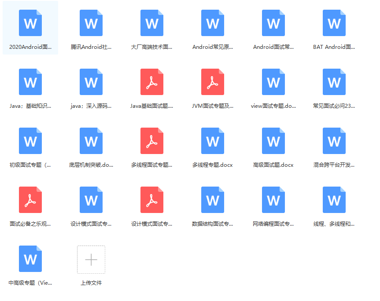
Task: Click the file name 线程、多线程和...
Action: pos(334,224)
